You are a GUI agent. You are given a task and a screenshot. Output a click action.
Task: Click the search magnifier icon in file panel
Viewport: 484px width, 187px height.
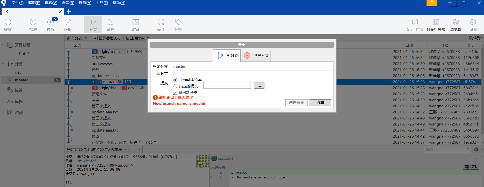tap(467, 149)
